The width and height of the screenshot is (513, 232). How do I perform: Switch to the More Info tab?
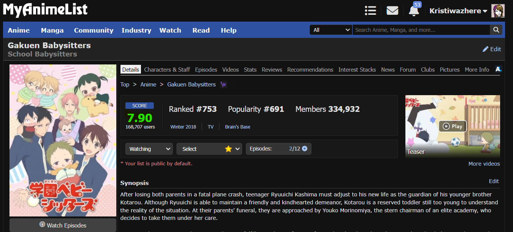(477, 69)
